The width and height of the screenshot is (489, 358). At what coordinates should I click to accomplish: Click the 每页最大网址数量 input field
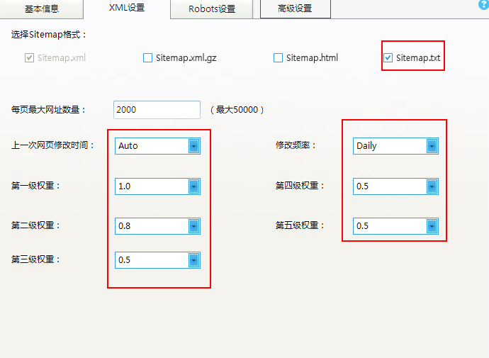(x=157, y=110)
